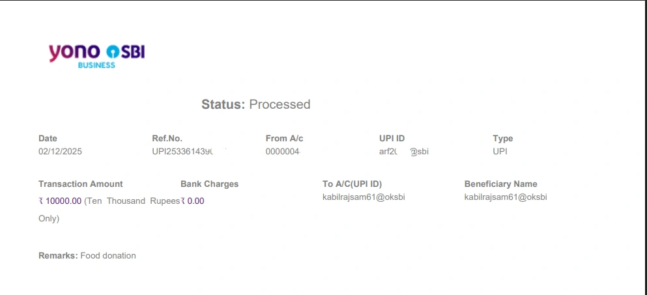
Task: Select the date value 02/12/2025
Action: 60,152
